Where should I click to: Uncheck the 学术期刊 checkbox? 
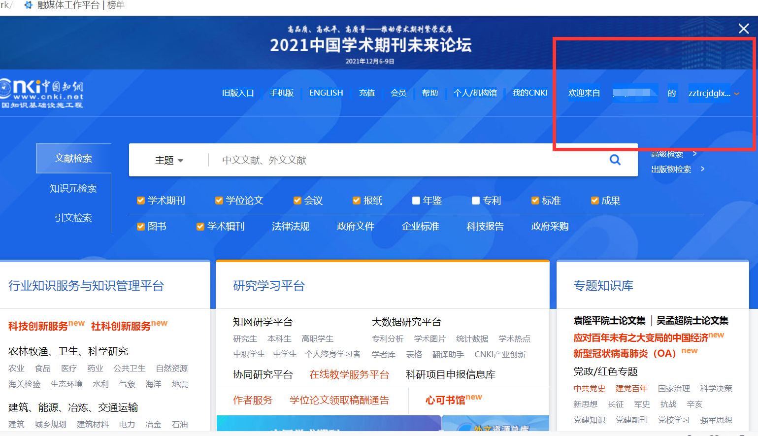pyautogui.click(x=141, y=201)
